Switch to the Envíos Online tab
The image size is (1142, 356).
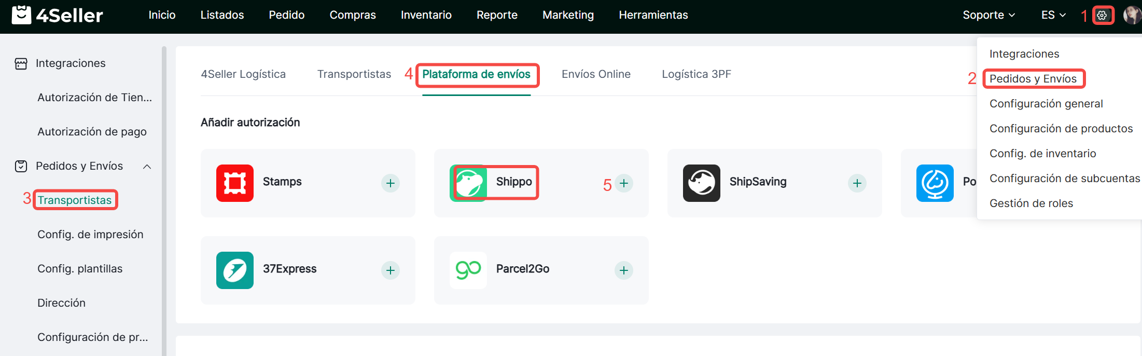pyautogui.click(x=596, y=74)
